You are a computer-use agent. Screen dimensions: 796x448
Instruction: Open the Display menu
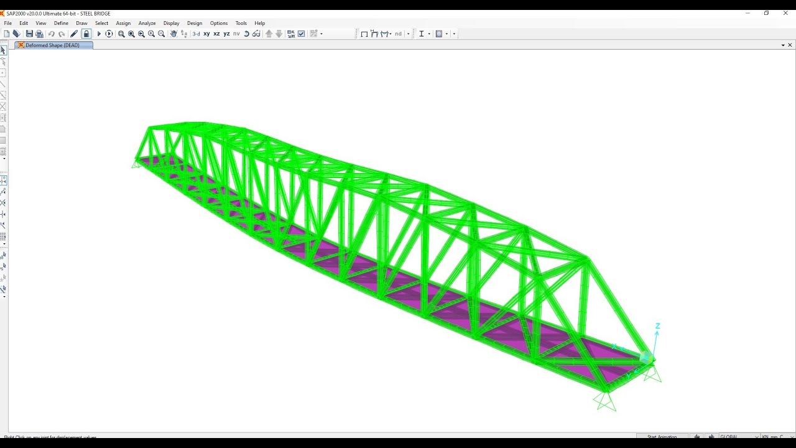coord(171,23)
